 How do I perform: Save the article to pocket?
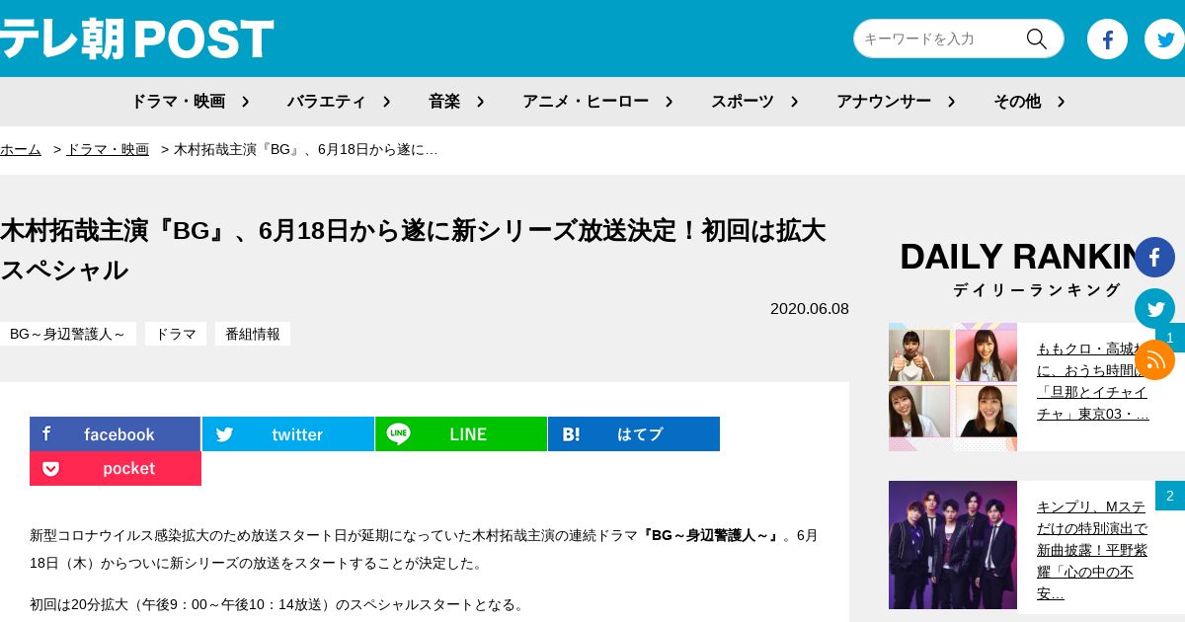tap(116, 468)
